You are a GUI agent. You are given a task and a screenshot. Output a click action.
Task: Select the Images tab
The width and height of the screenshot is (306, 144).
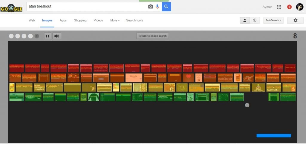(x=47, y=20)
